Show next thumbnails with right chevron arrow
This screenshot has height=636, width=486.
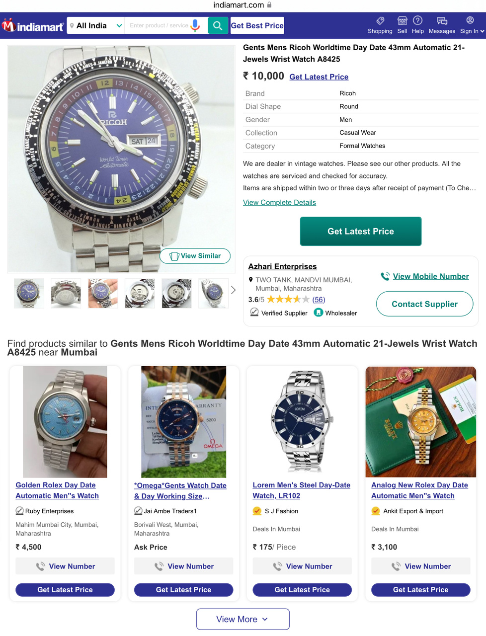pyautogui.click(x=233, y=290)
